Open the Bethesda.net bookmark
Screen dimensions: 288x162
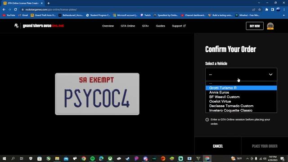coord(71,15)
